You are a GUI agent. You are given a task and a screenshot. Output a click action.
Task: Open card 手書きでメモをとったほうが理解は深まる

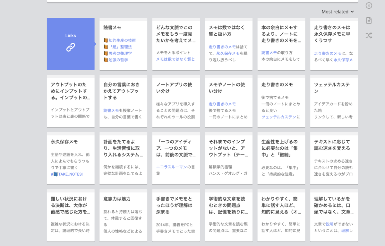(x=176, y=215)
